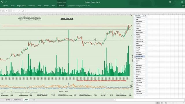The height and width of the screenshot is (104, 185).
Task: Open Ribbon Display Options icon
Action: [170, 2]
